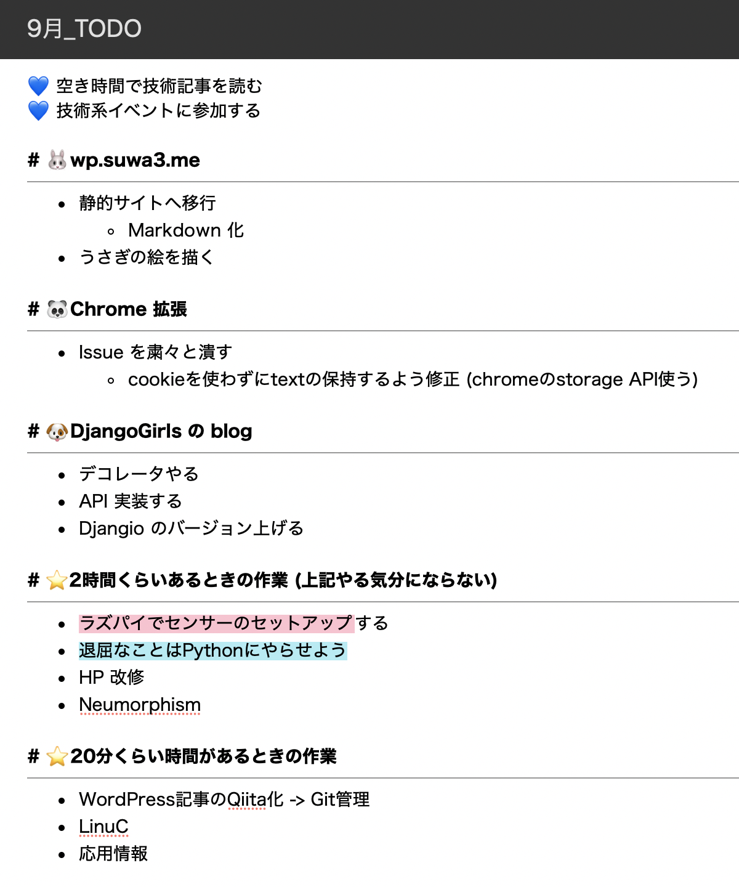Click the API 実装する list item

(131, 501)
